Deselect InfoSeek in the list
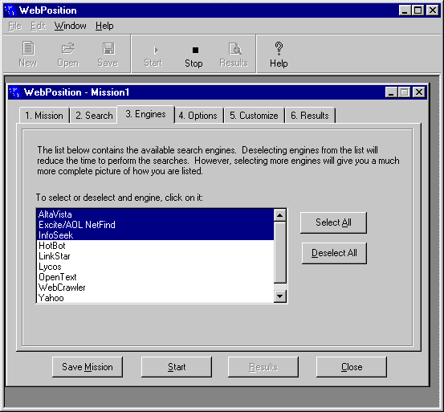This screenshot has height=412, width=444. click(x=156, y=235)
